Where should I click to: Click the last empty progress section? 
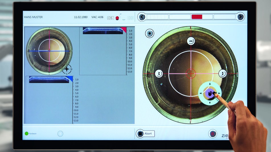tap(225, 17)
